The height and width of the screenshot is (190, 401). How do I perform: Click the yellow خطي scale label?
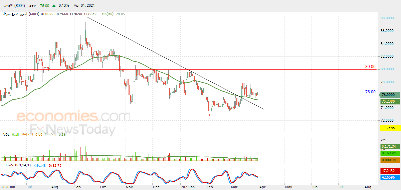click(390, 128)
